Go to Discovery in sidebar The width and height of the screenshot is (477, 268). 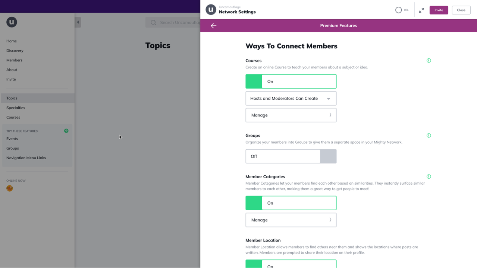click(15, 51)
